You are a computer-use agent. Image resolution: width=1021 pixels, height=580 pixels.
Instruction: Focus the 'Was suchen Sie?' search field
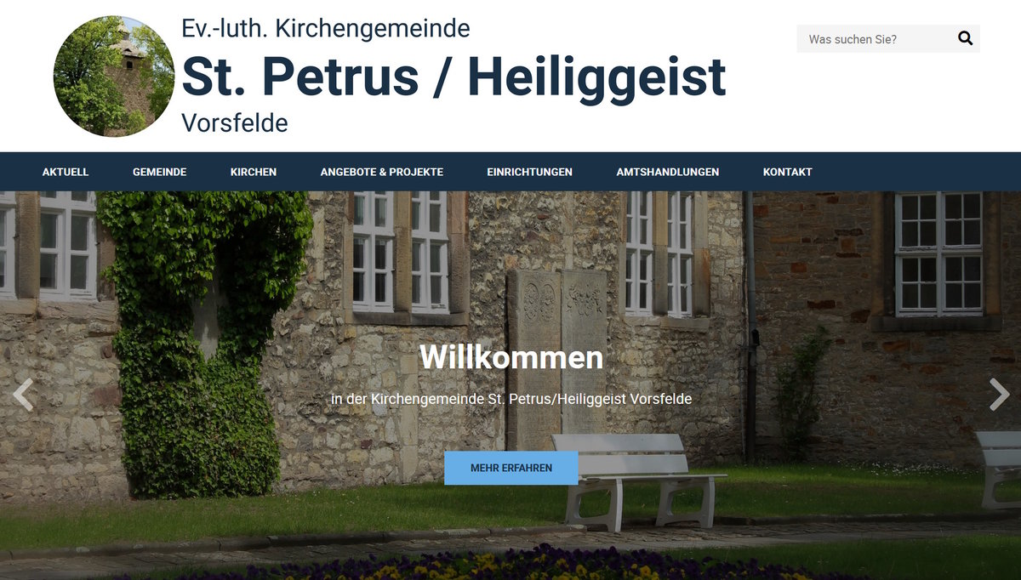[875, 39]
